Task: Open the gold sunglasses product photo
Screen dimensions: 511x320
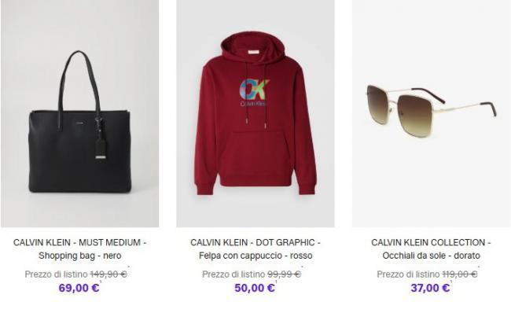Action: click(x=430, y=114)
